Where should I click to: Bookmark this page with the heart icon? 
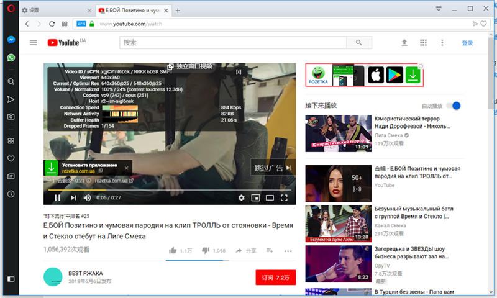tap(483, 24)
